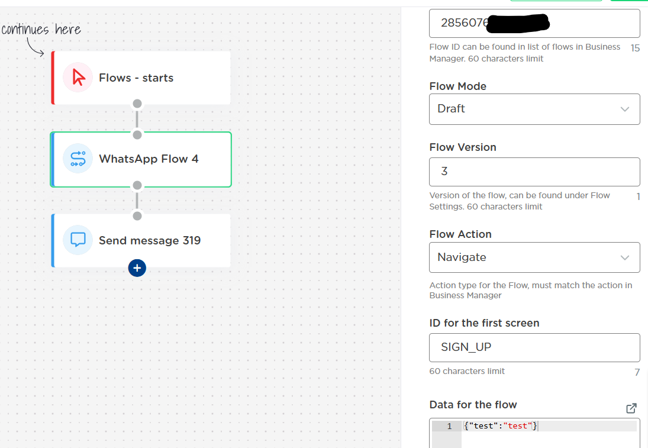The height and width of the screenshot is (448, 648).
Task: Click the Flow Version input field
Action: tap(534, 172)
